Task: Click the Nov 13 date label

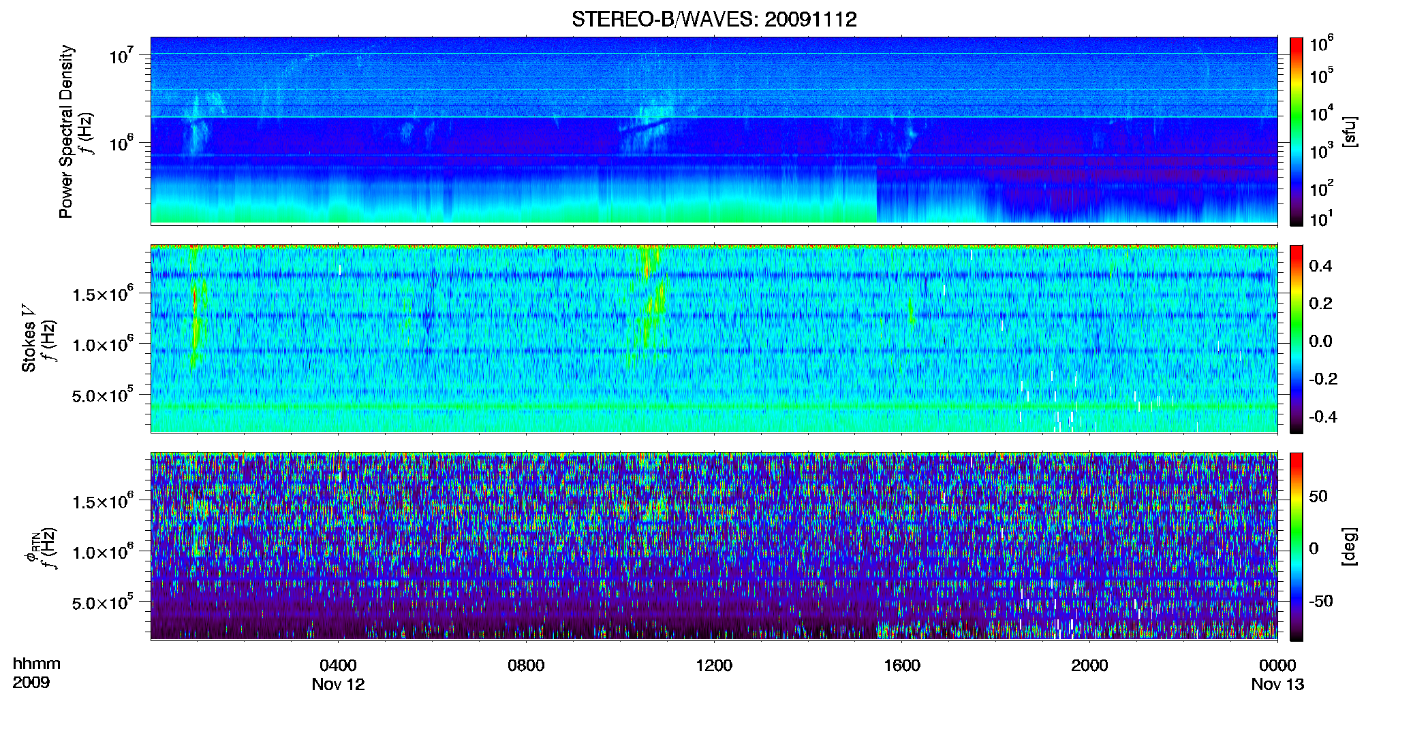Action: (1277, 684)
